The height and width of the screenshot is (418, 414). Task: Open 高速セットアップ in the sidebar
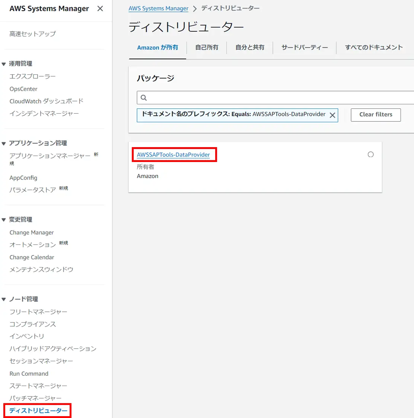(x=33, y=34)
